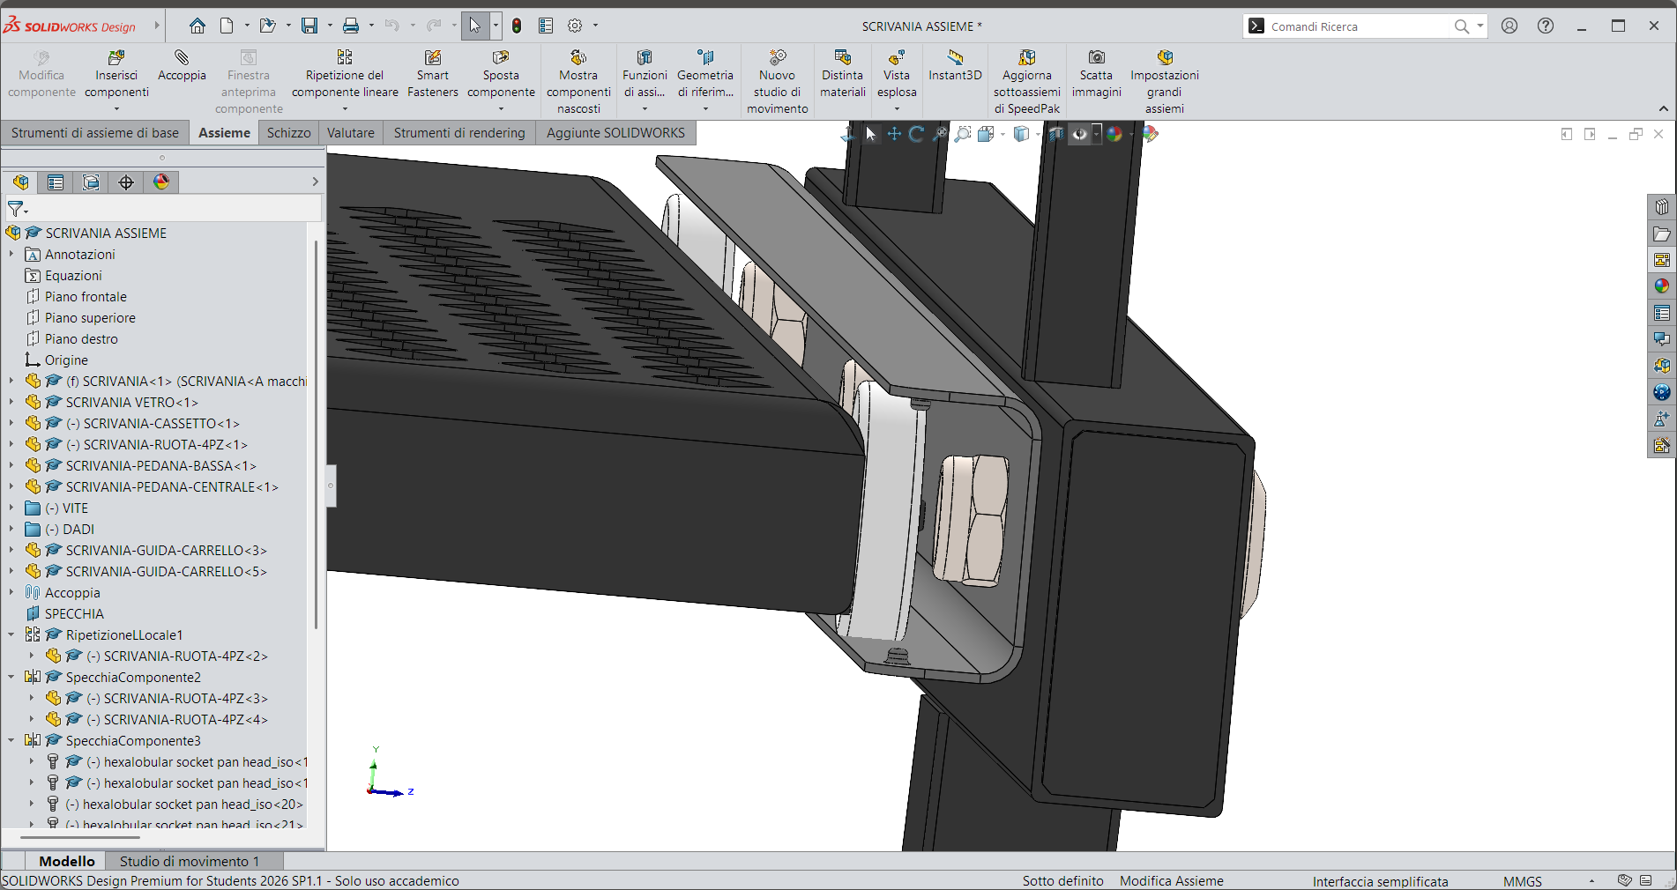Click Aggiorna sottoassiemi di SpeedPak
Screen dimensions: 1677x890
(1027, 82)
